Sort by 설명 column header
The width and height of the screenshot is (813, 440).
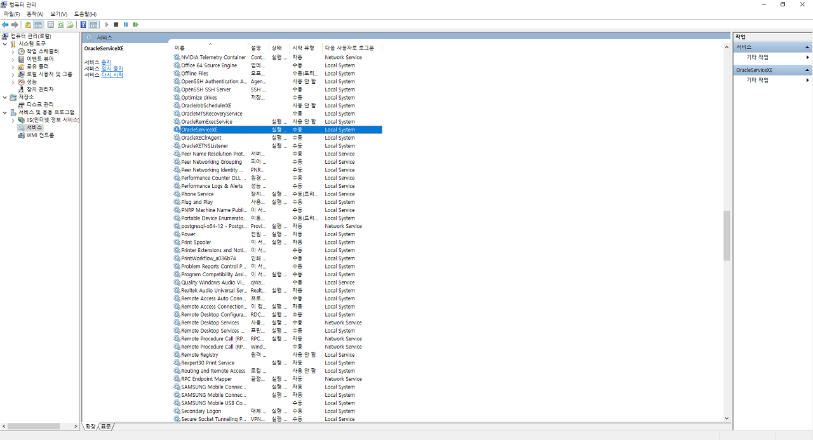pos(258,48)
